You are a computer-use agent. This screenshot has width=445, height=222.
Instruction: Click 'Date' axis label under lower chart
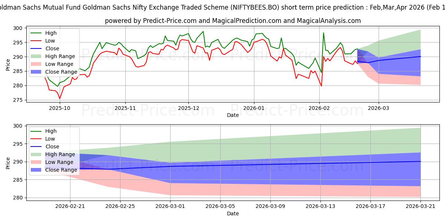[x=233, y=213]
